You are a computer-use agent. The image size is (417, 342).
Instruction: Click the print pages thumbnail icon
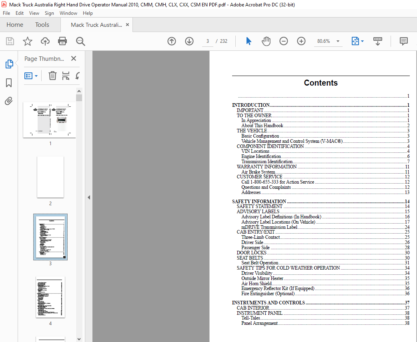coord(66,76)
